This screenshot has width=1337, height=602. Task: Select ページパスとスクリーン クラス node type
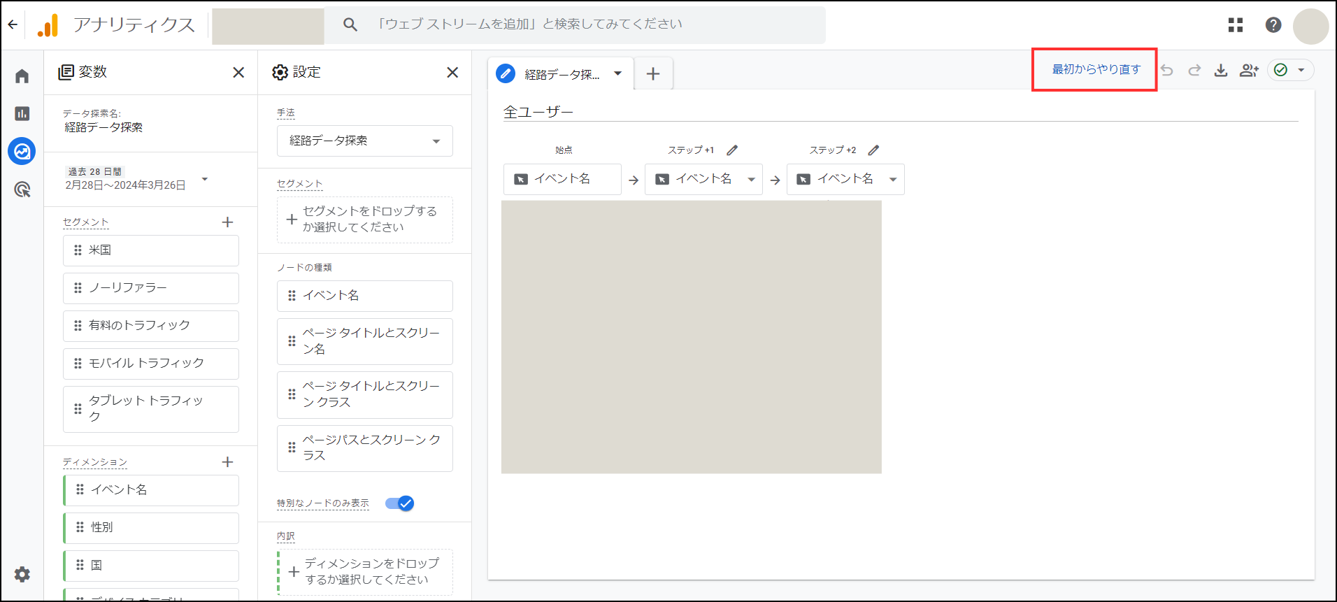[365, 448]
